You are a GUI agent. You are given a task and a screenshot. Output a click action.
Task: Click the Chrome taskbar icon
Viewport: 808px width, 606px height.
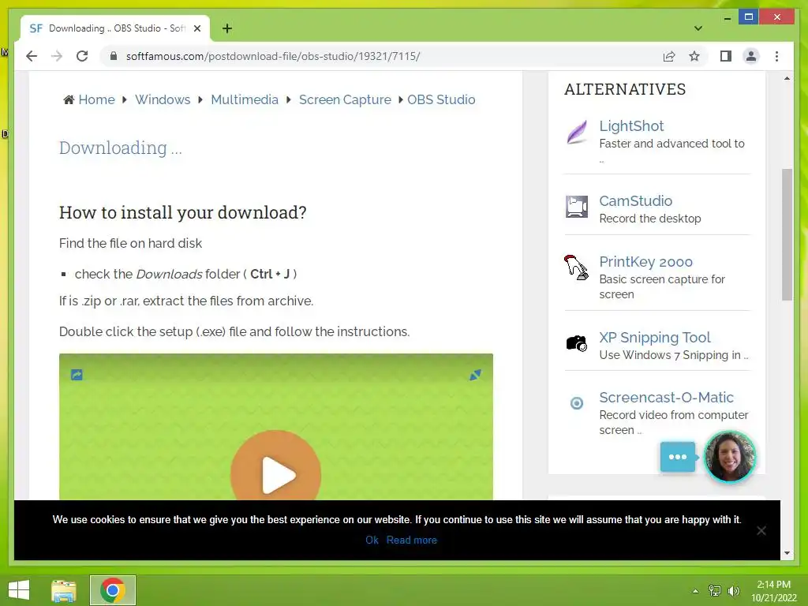[113, 590]
